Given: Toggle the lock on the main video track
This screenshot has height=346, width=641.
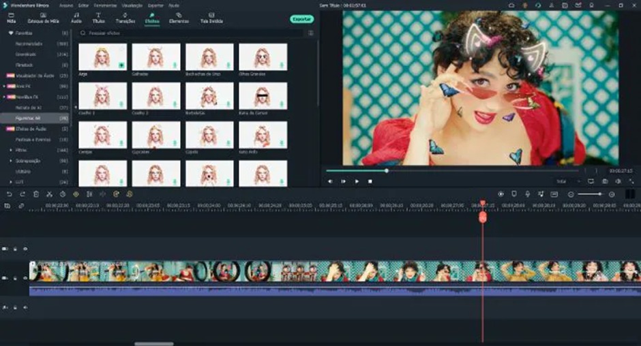Looking at the screenshot, I should tap(15, 278).
